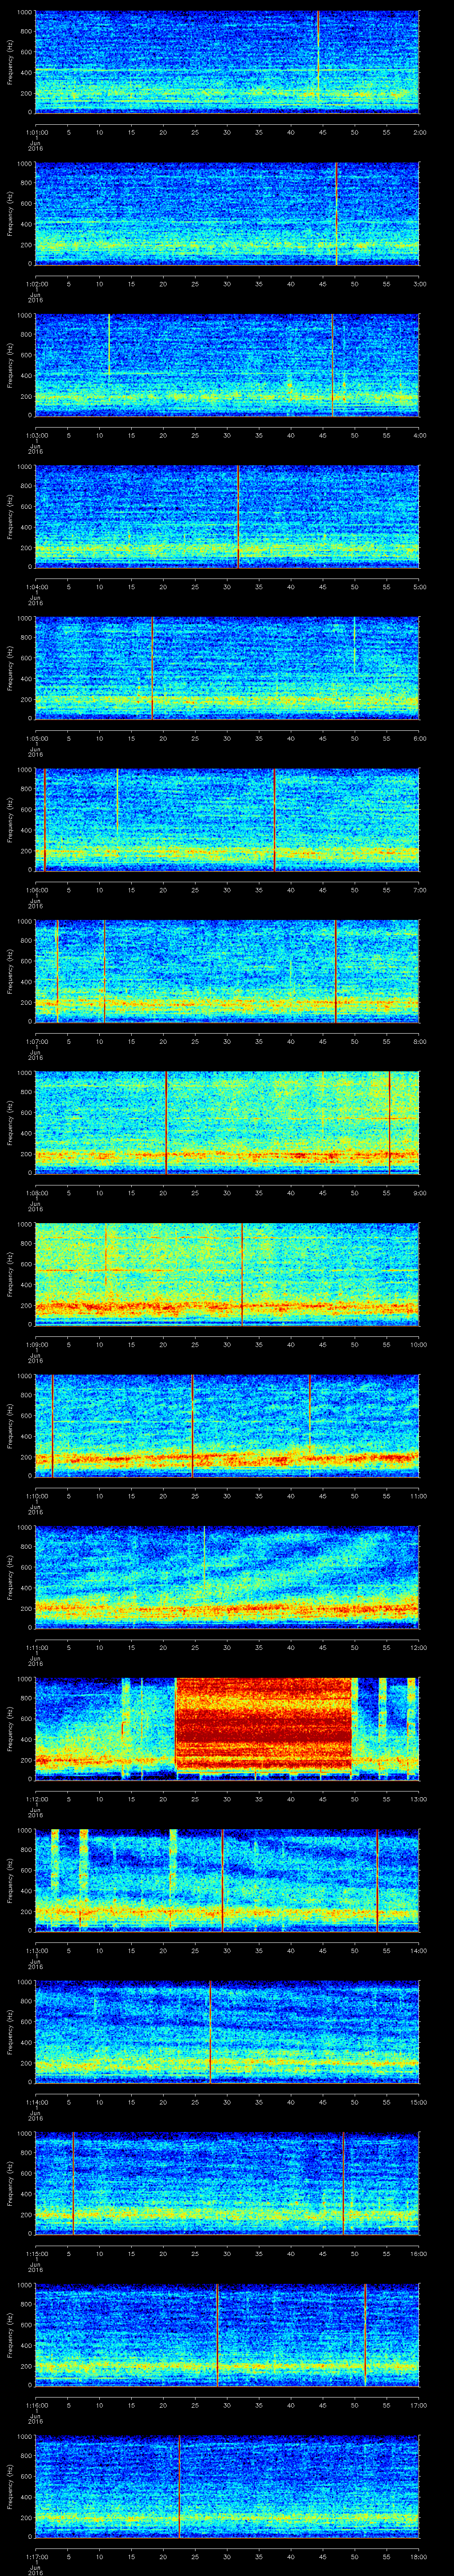Click the red vertical line at 18 seconds in 1:05:00 panel
The image size is (454, 2576).
pos(152,668)
